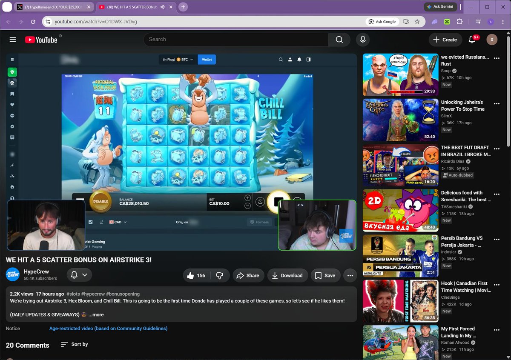Bookmark this page with the star
The height and width of the screenshot is (360, 511).
pyautogui.click(x=417, y=22)
